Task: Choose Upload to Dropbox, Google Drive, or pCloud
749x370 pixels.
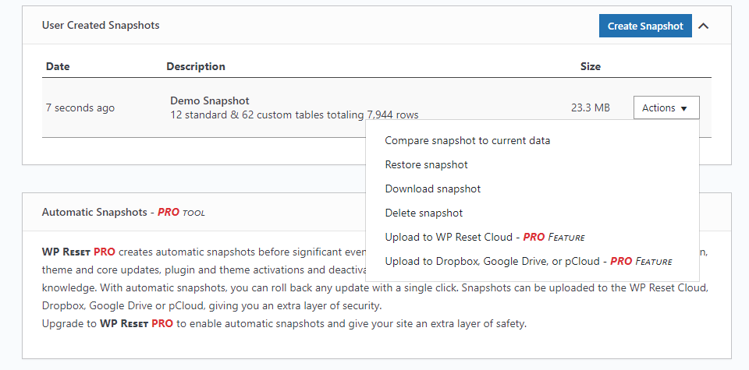Action: pos(528,261)
